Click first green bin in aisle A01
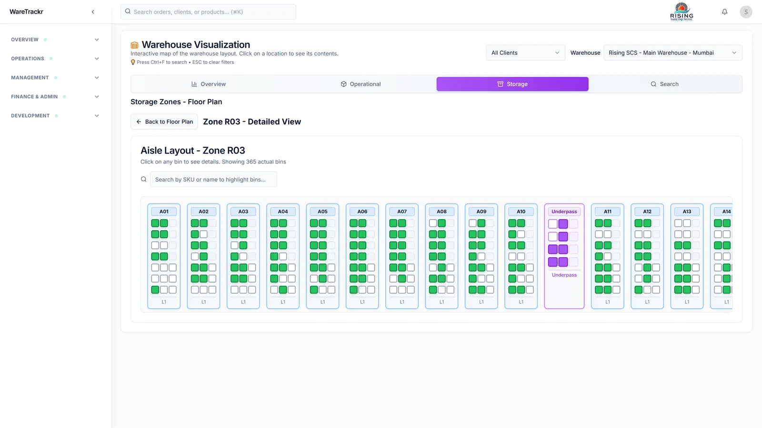 155,223
